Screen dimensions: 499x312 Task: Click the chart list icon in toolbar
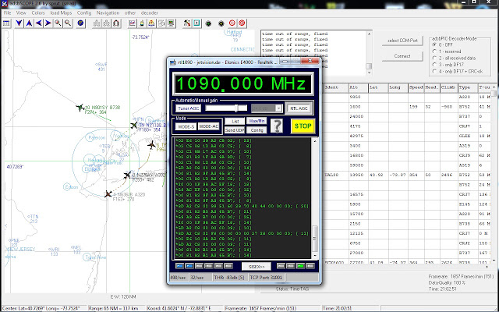133,23
